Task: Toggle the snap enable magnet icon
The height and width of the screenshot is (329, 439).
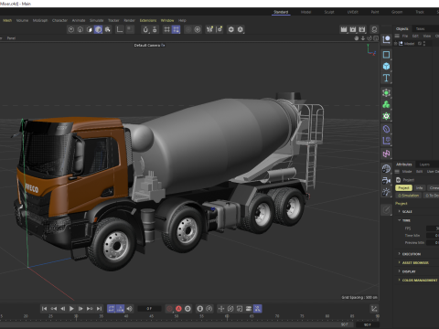Action: pyautogui.click(x=145, y=29)
